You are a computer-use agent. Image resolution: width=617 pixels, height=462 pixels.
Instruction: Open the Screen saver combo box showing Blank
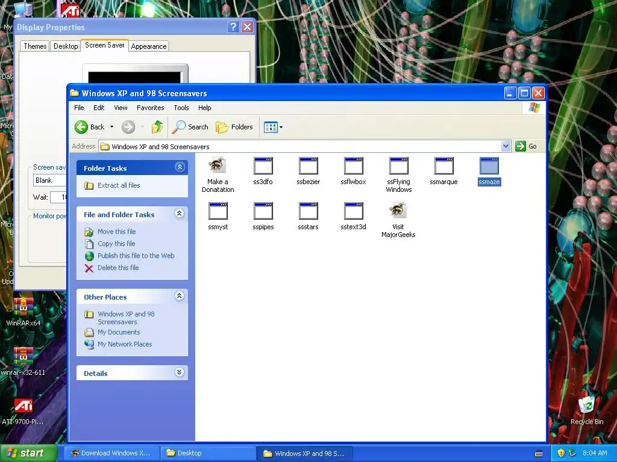(x=51, y=180)
